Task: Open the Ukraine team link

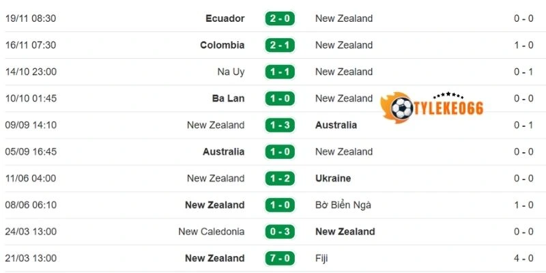Action: click(x=333, y=178)
